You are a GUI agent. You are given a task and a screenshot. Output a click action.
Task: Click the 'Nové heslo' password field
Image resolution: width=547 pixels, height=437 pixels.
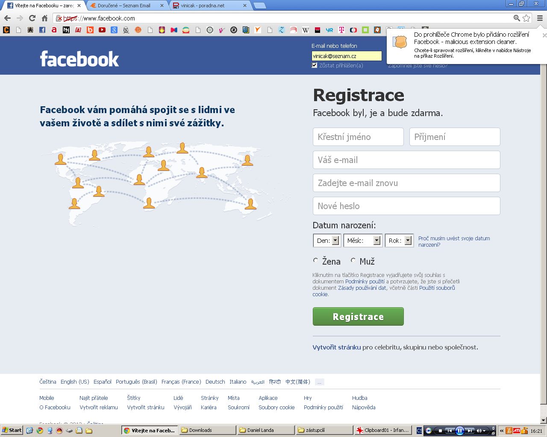pyautogui.click(x=406, y=206)
